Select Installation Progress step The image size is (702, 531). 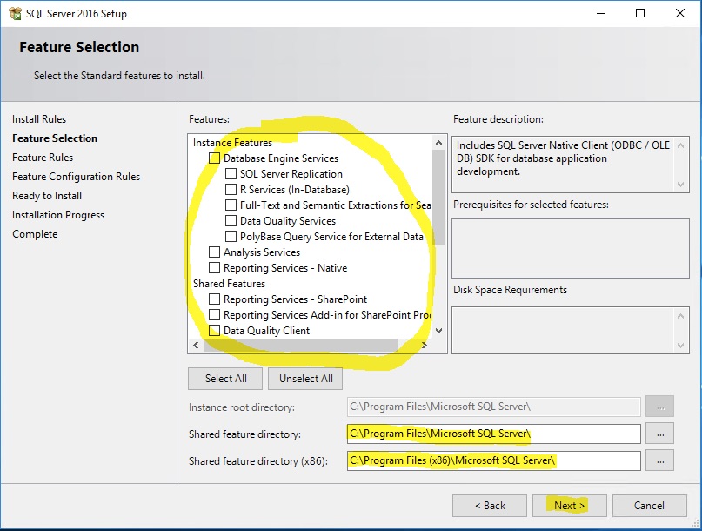(x=58, y=215)
